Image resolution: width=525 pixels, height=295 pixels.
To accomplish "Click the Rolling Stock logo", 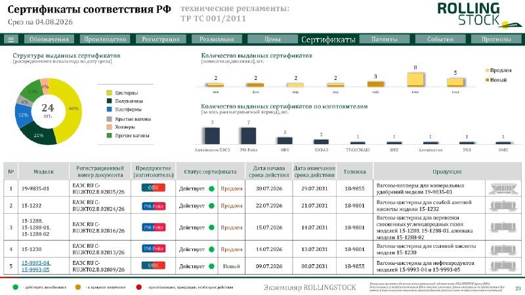I will [479, 15].
